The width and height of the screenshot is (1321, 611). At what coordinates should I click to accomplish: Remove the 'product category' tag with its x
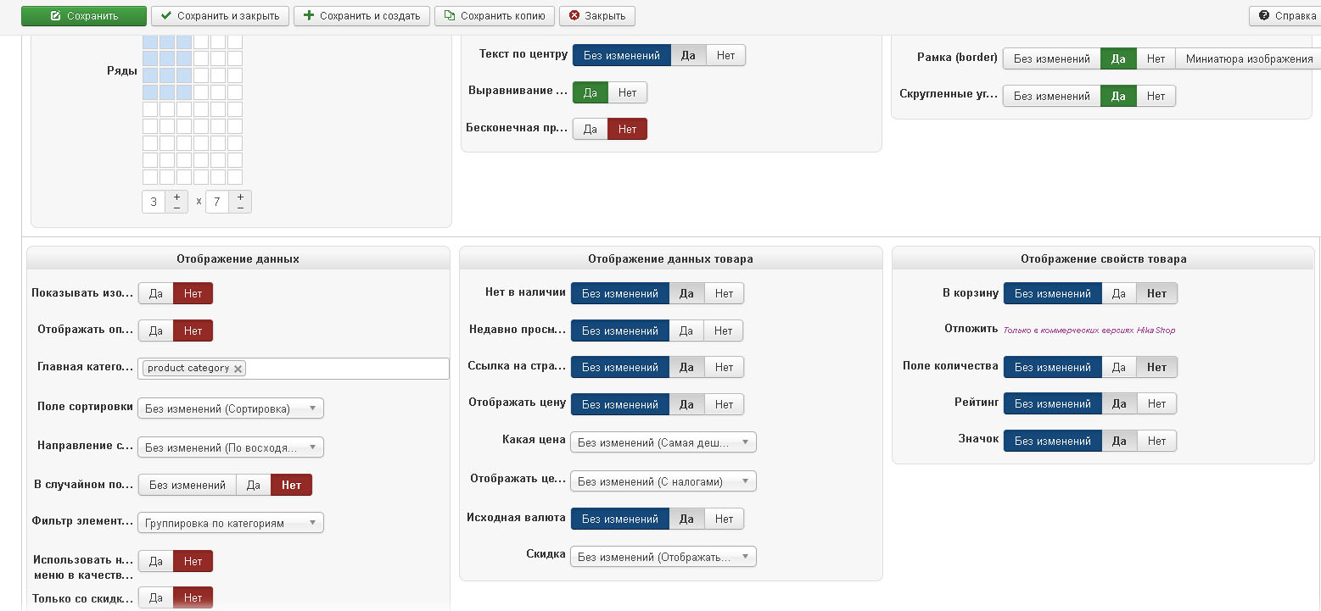click(238, 369)
